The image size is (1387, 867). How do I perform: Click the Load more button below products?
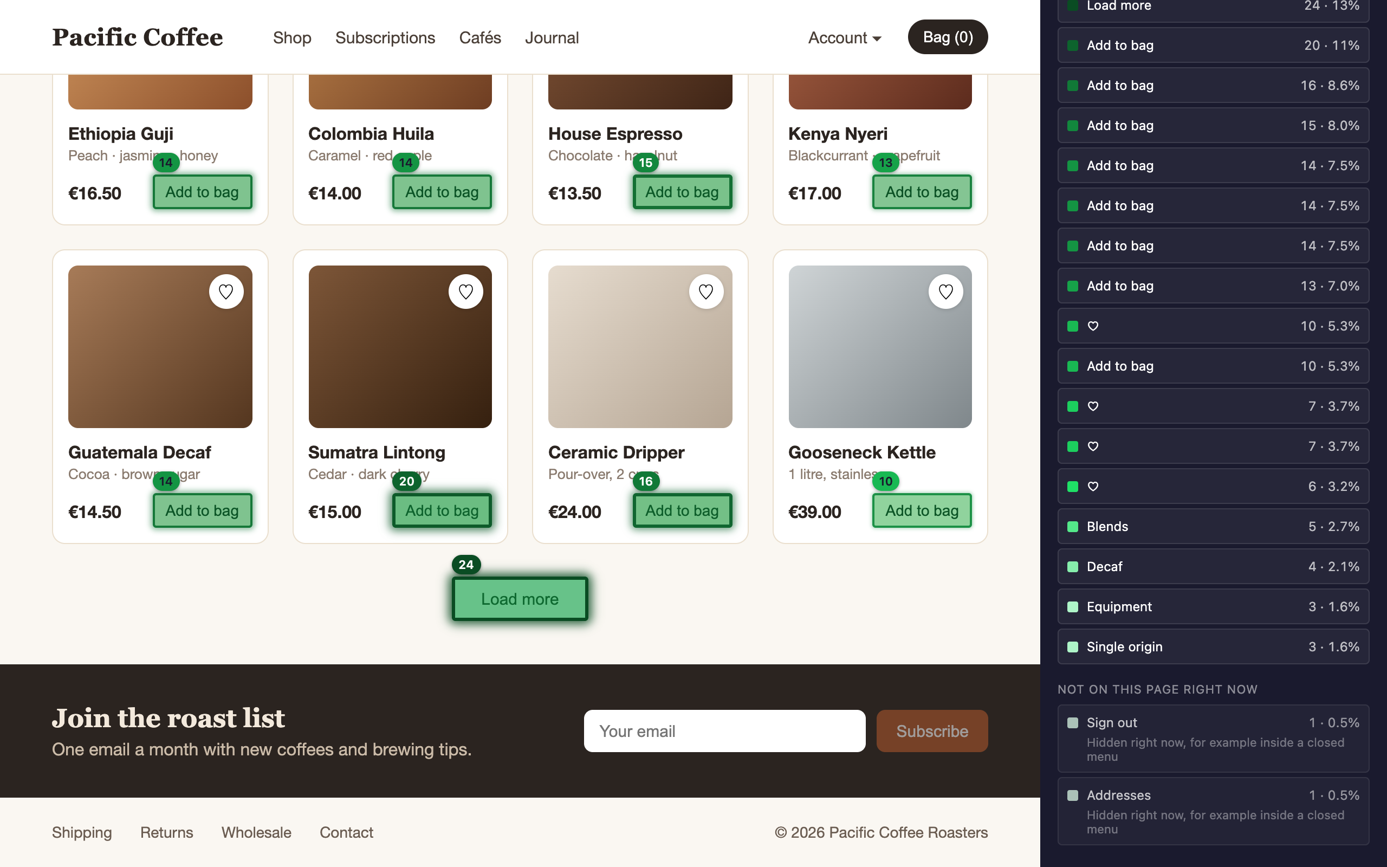click(520, 599)
